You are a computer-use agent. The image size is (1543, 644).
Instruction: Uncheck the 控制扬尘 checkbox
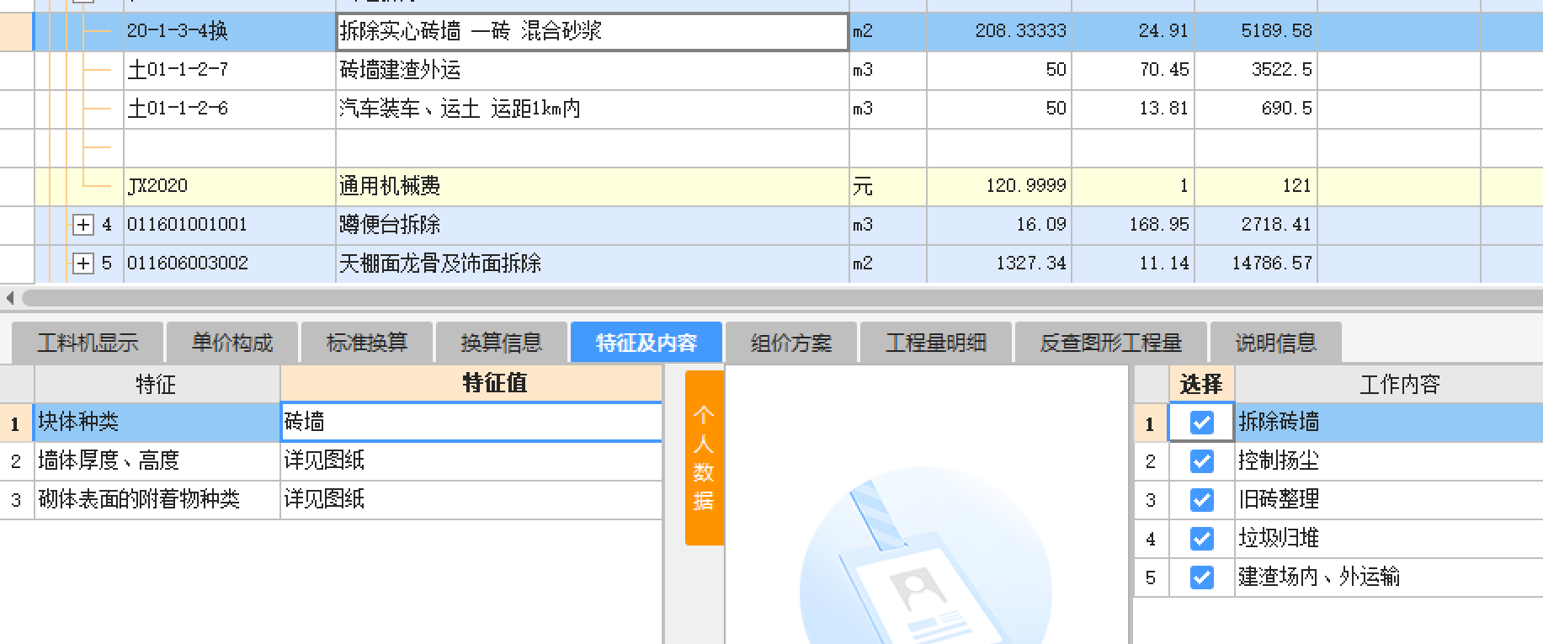(x=1202, y=461)
